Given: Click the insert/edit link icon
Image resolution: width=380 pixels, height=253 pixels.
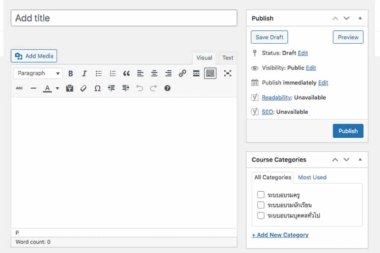Looking at the screenshot, I should [182, 74].
